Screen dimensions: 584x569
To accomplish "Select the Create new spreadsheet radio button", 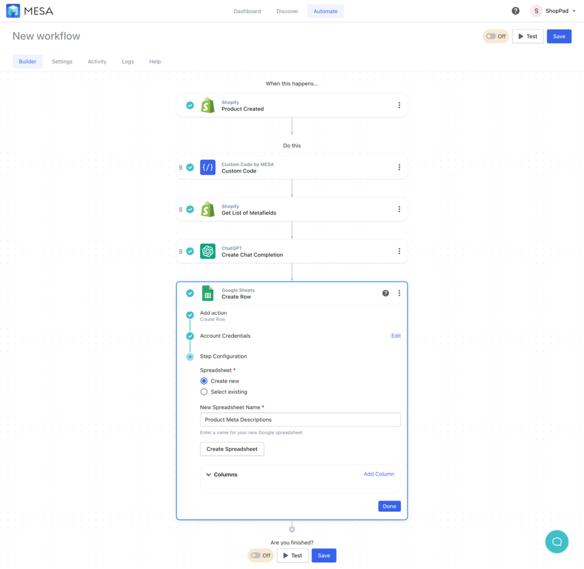I will pos(204,381).
